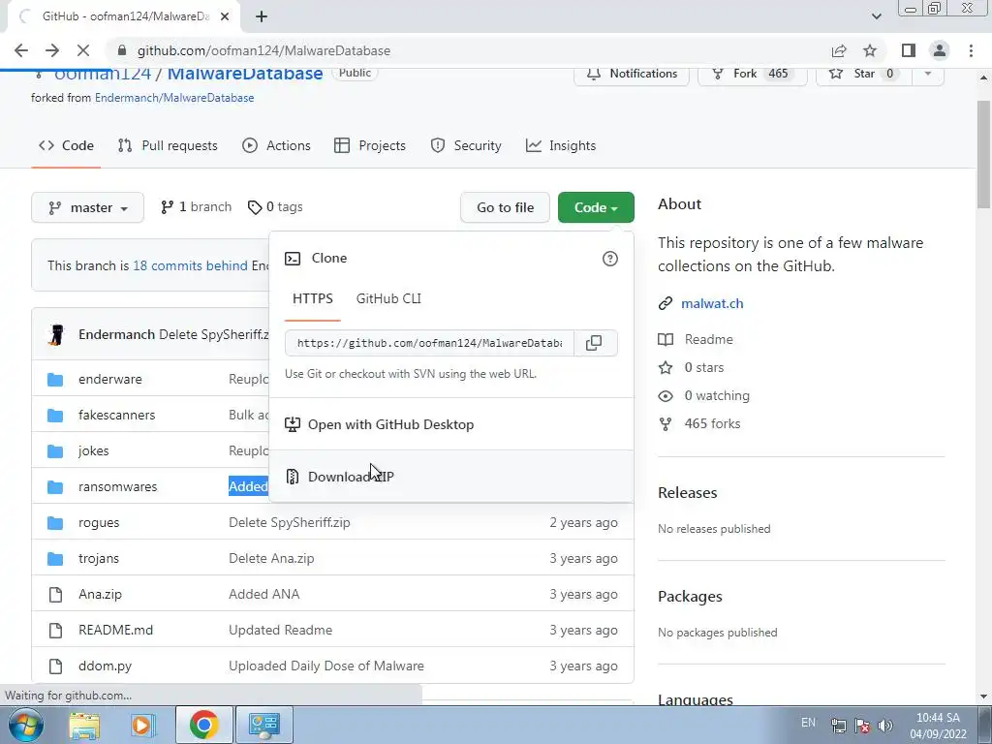Open the green Code dropdown button
The height and width of the screenshot is (744, 992).
pos(596,207)
